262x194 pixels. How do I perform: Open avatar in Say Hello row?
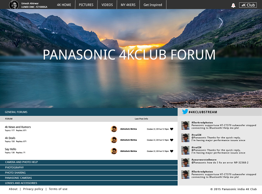pos(114,151)
